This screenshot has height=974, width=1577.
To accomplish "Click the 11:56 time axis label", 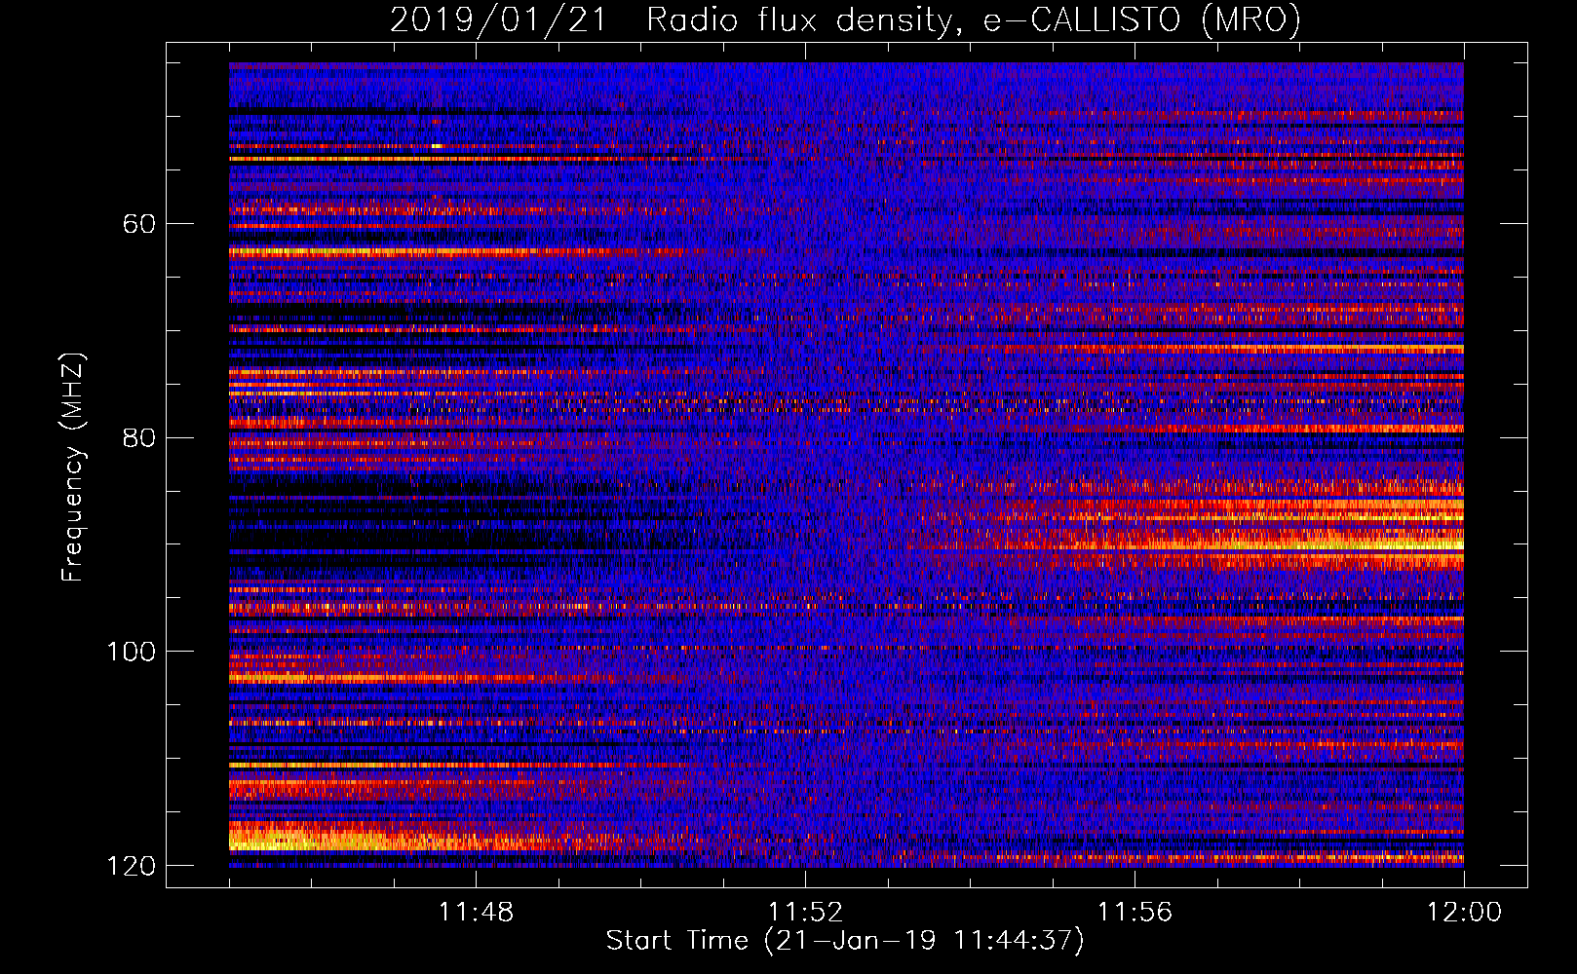I will click(1135, 912).
